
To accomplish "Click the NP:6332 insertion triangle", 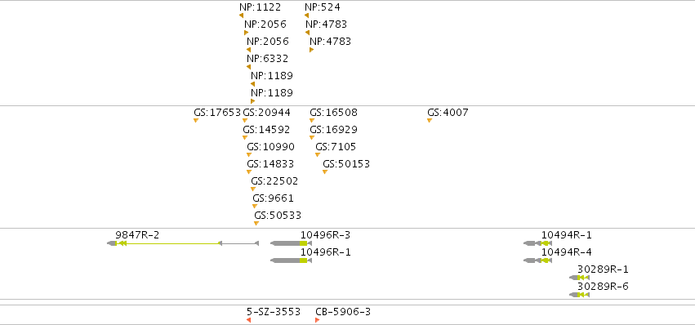I will point(248,67).
